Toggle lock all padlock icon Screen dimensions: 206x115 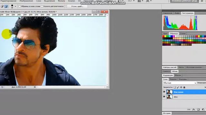[x=184, y=87]
